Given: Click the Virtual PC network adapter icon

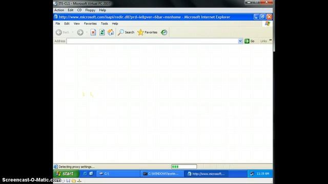Looking at the screenshot, I should click(x=79, y=181).
